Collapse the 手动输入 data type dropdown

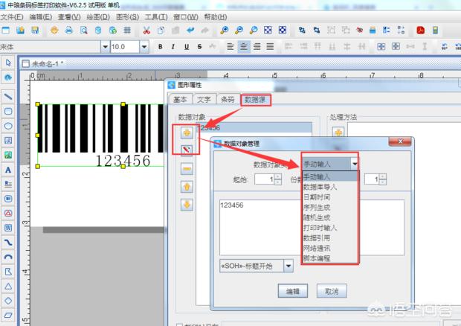[x=355, y=164]
